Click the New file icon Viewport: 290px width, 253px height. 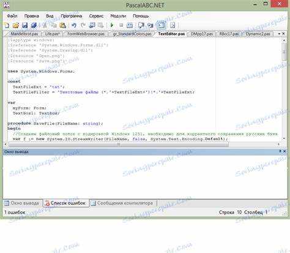[x=7, y=25]
